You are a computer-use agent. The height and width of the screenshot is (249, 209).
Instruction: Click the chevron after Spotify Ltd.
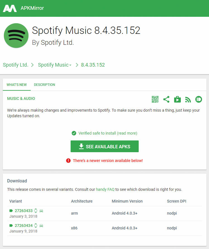click(x=32, y=65)
